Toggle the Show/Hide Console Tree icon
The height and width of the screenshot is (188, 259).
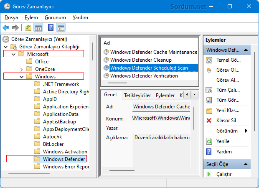38,28
